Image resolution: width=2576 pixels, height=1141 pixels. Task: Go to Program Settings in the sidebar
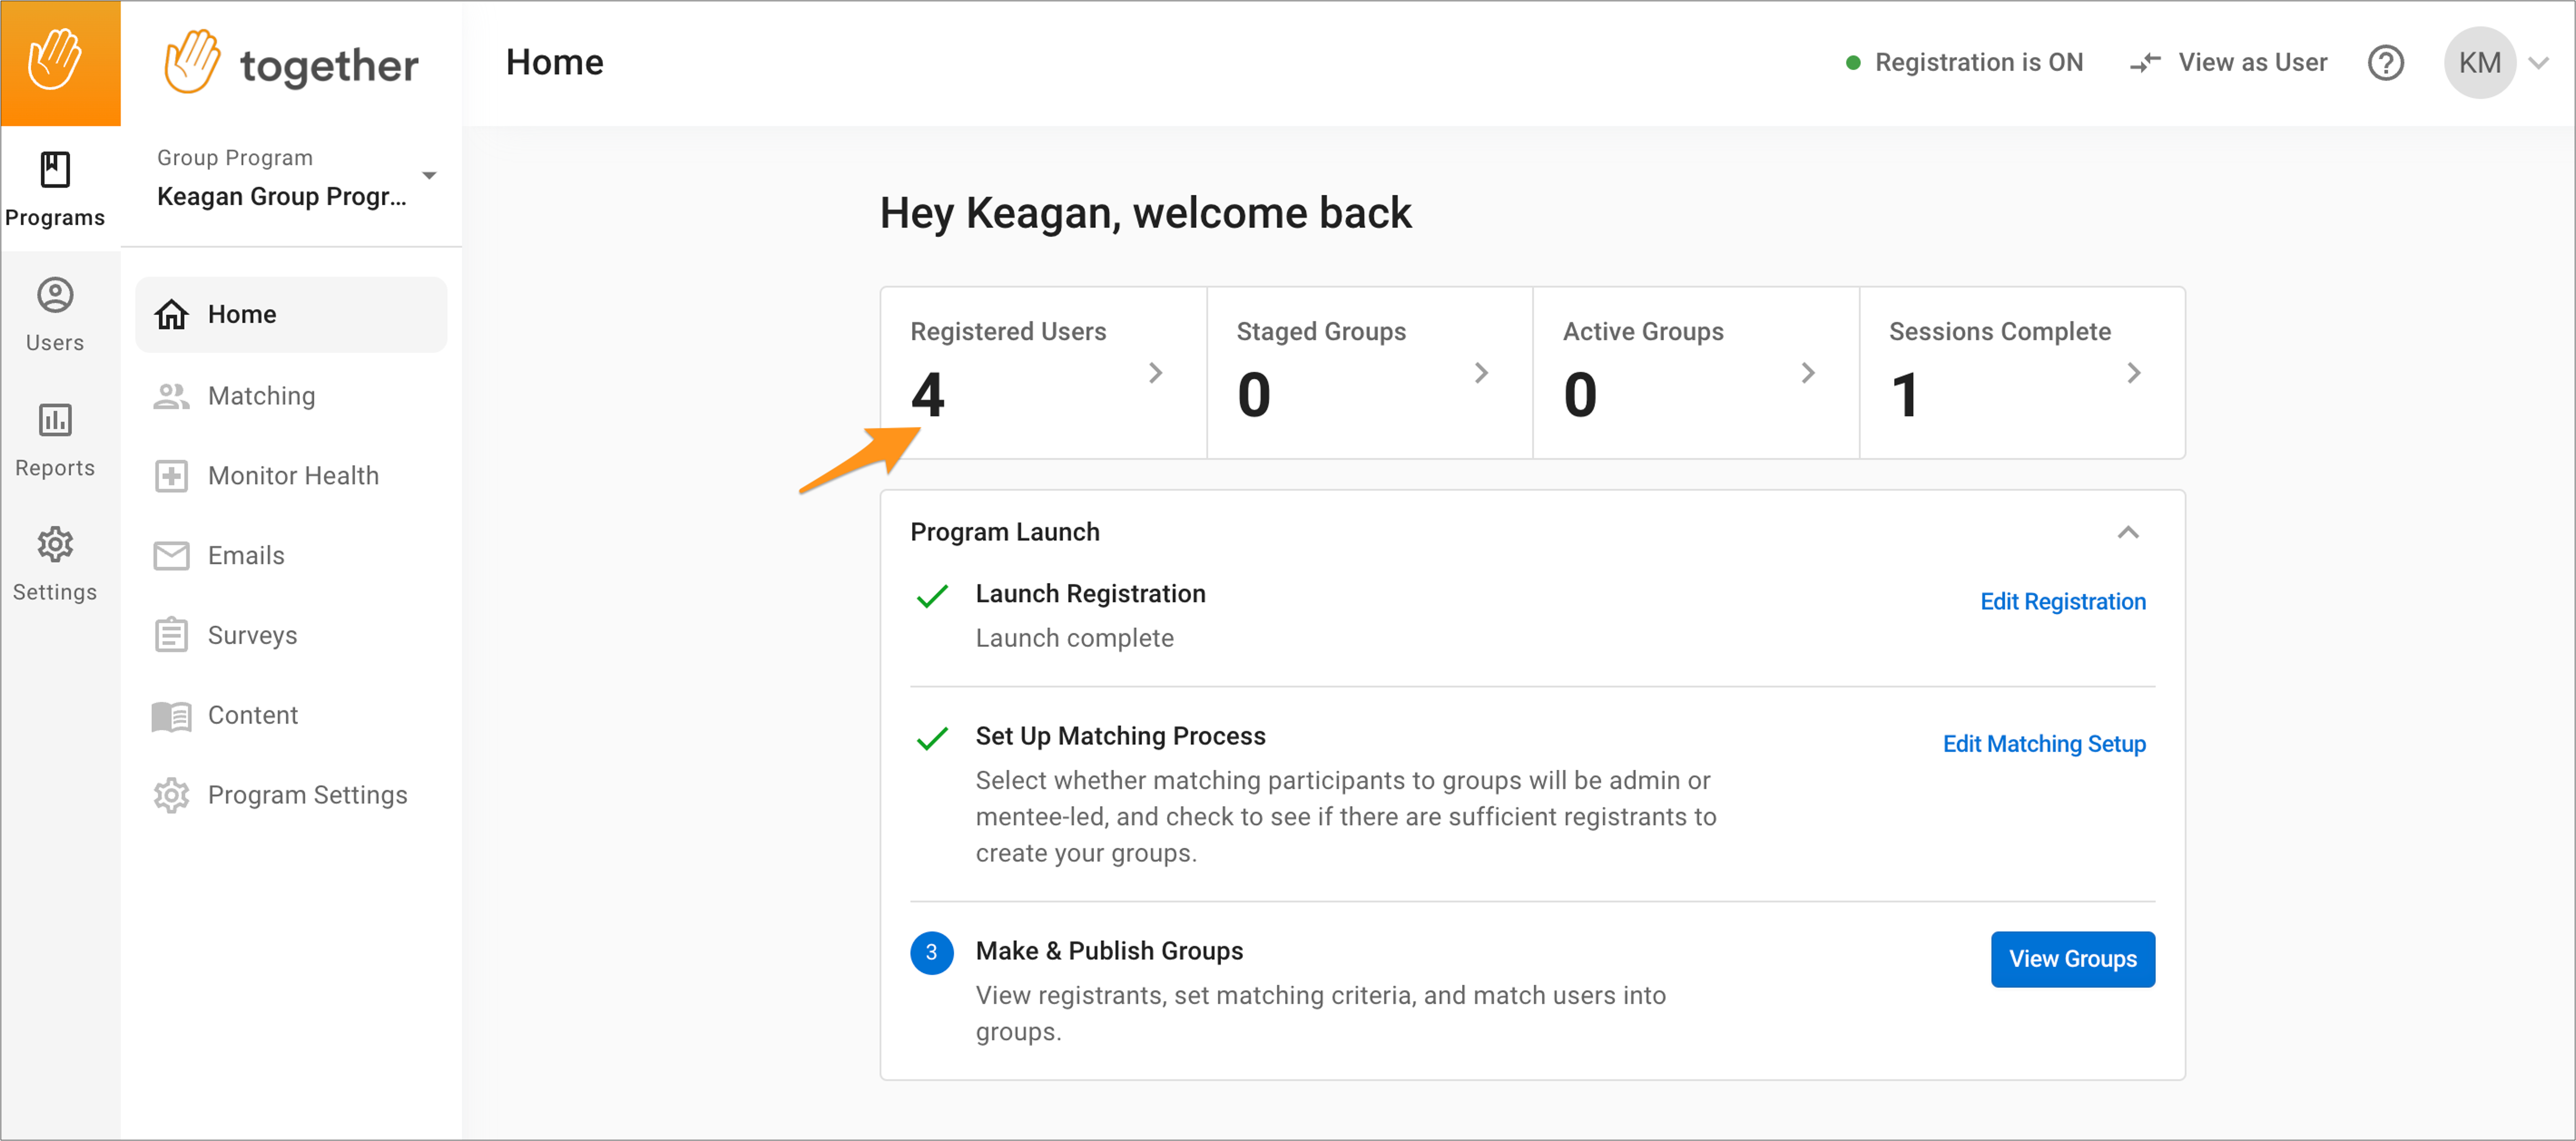pos(291,795)
